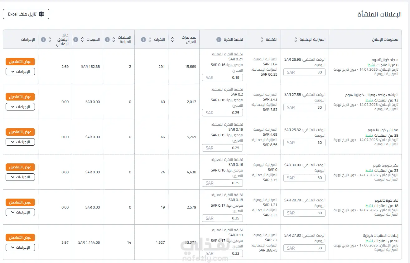
Task: Select the ad name مفارش كونزيتا هوم
Action: 383,130
